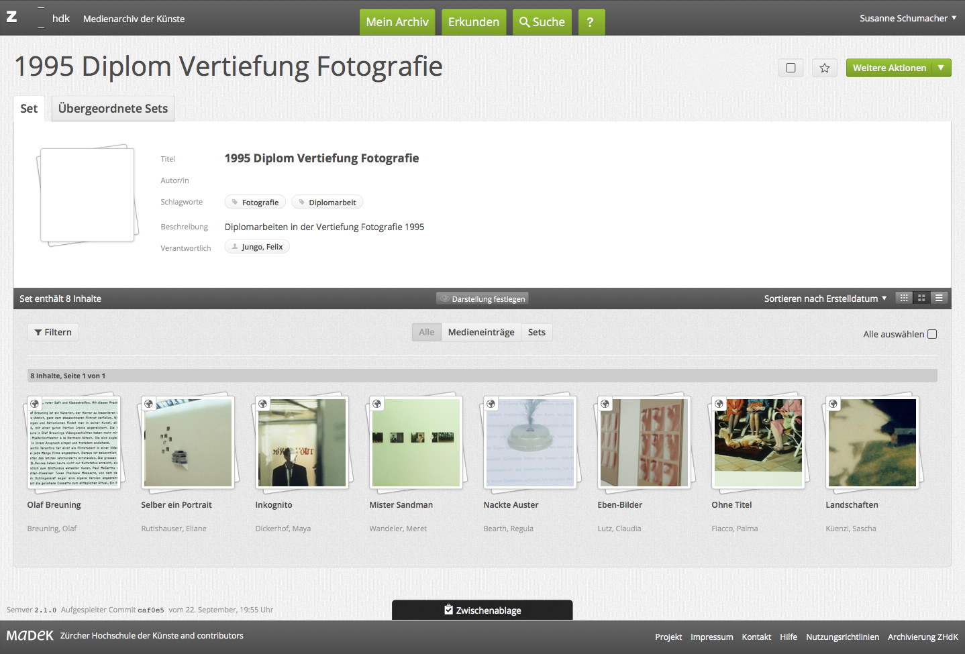Open the Nutzungsrichtlinien footer link

coord(842,637)
